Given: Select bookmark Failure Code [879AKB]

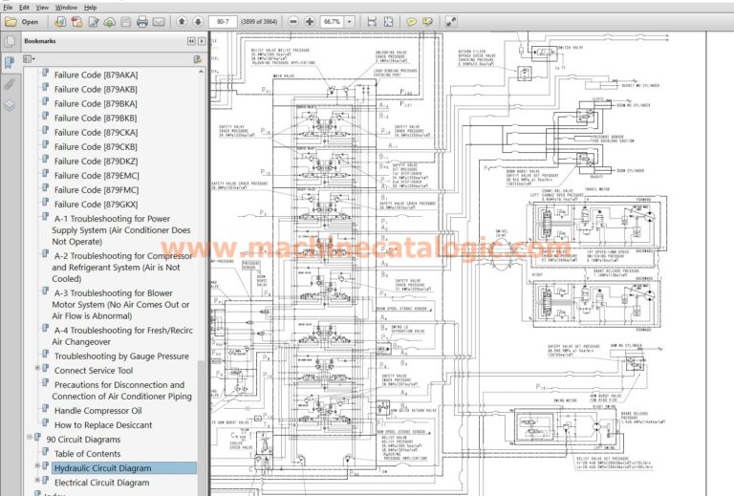Looking at the screenshot, I should tap(96, 90).
